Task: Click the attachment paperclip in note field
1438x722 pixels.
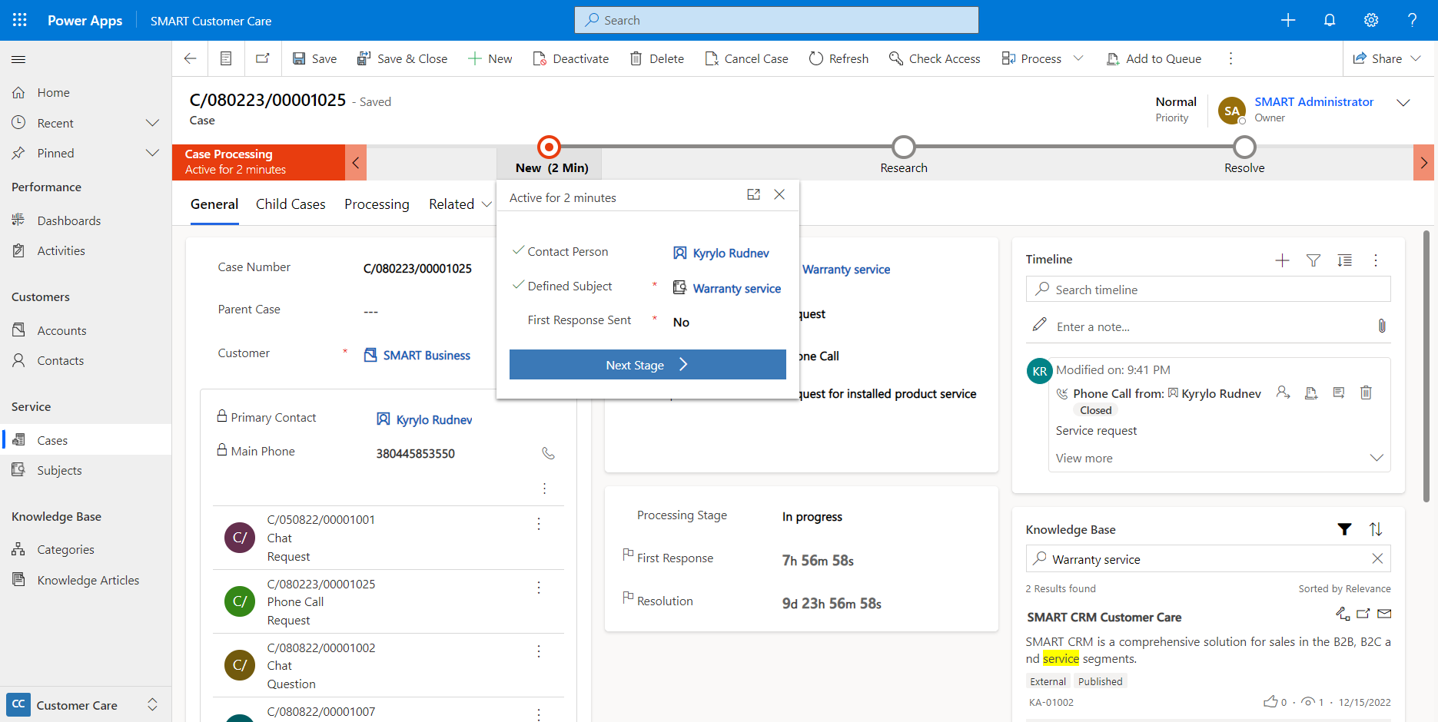Action: click(1381, 326)
